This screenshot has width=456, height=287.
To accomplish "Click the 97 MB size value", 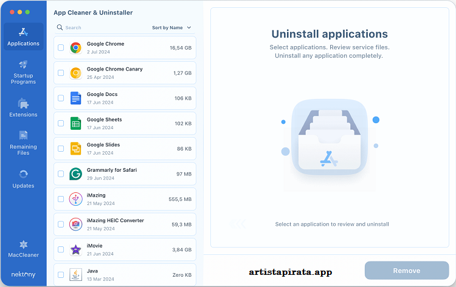I will (184, 174).
